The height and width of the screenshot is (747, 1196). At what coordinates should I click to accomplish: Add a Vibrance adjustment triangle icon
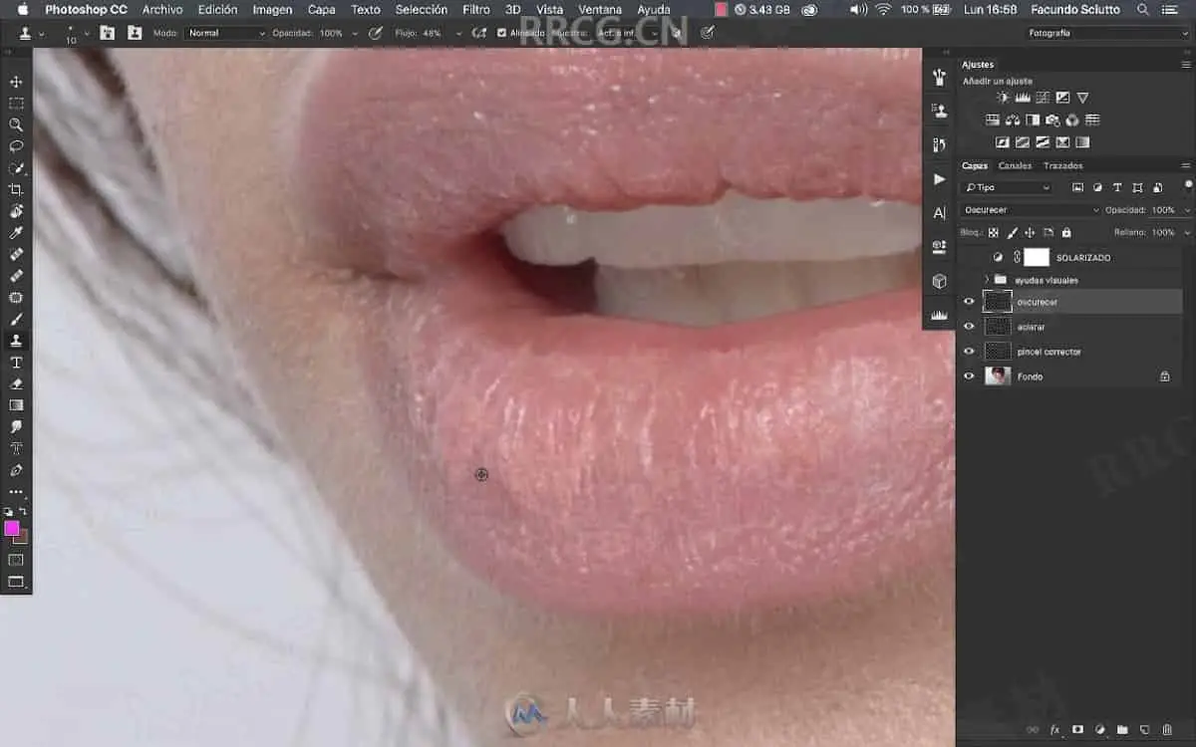(1082, 98)
